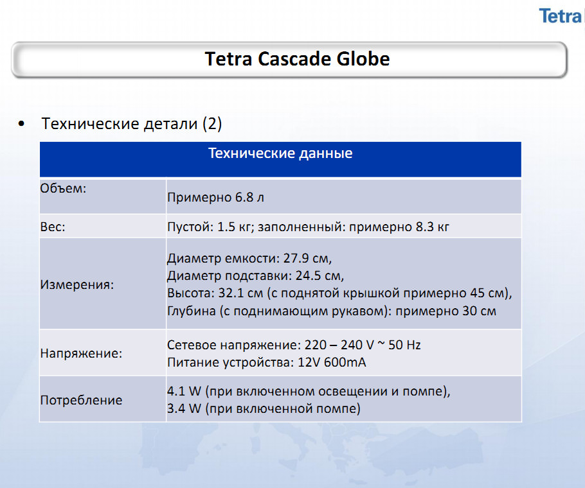Image resolution: width=585 pixels, height=488 pixels.
Task: Click the Глубина примерно 30 см line
Action: [331, 311]
